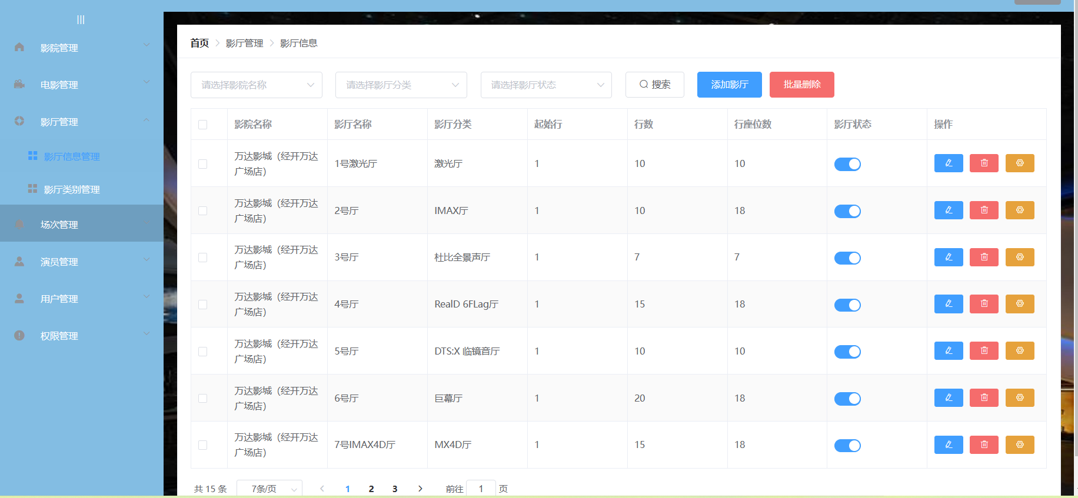
Task: Collapse the sidebar with the hamburger icon
Action: [81, 20]
